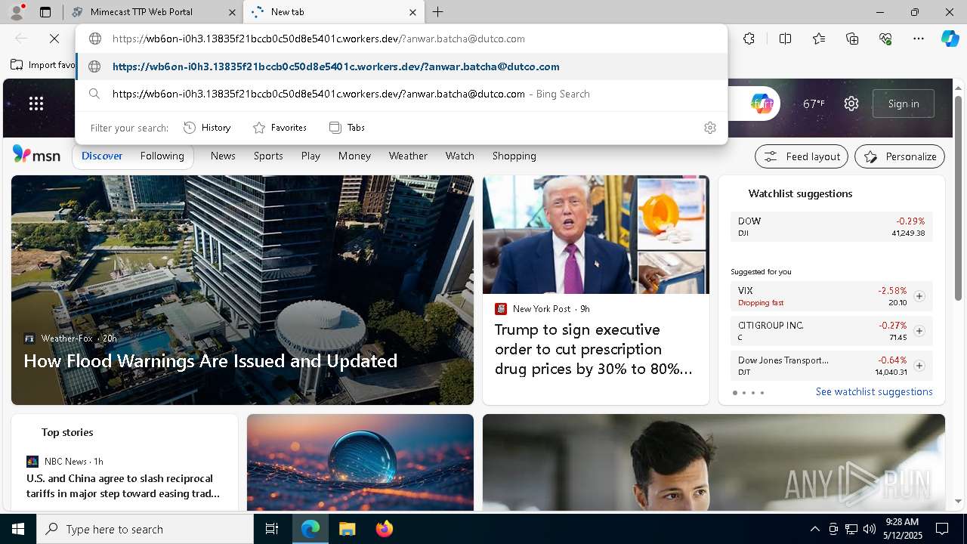Open U.S. and China tariffs story
Screen dimensions: 967x544
coord(123,486)
